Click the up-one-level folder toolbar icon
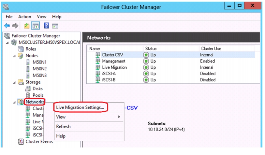Viewport: 265px width, 155px height. (x=26, y=26)
